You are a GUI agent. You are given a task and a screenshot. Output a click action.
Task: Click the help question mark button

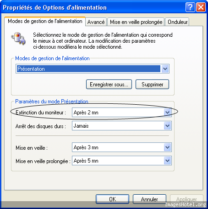click(190, 7)
